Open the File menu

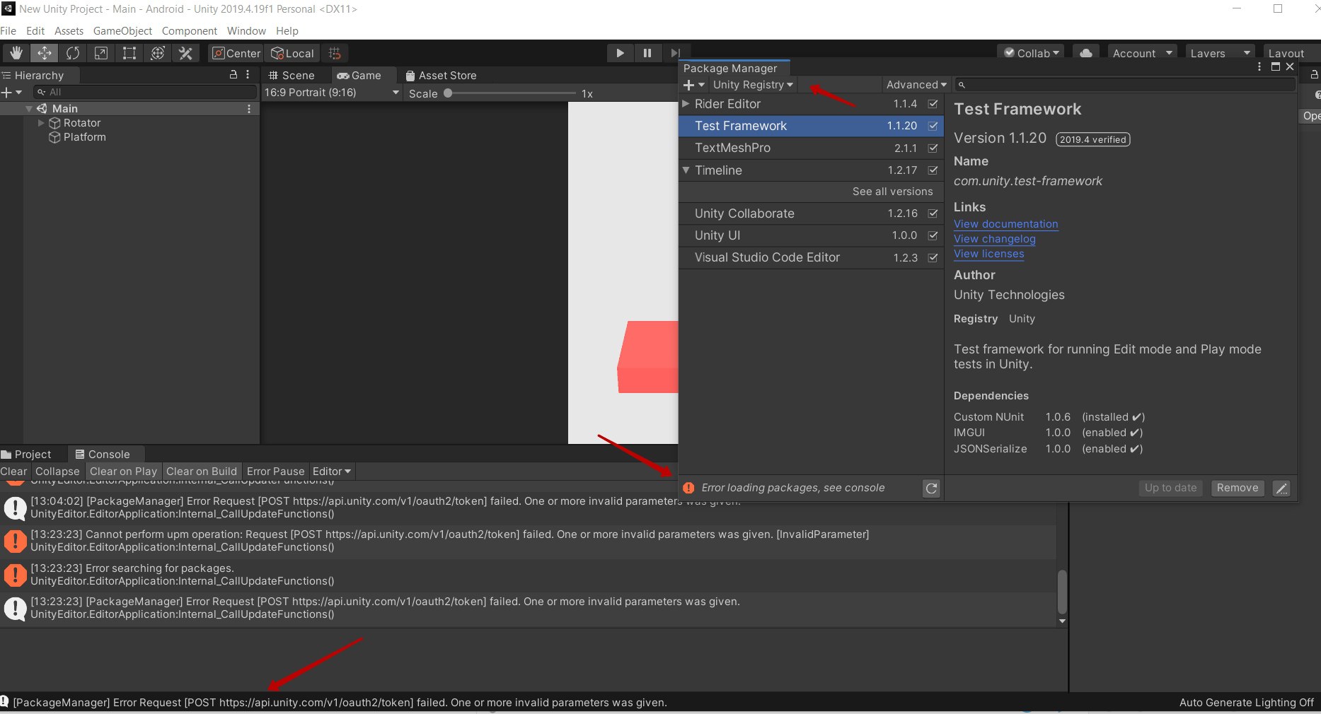(8, 31)
